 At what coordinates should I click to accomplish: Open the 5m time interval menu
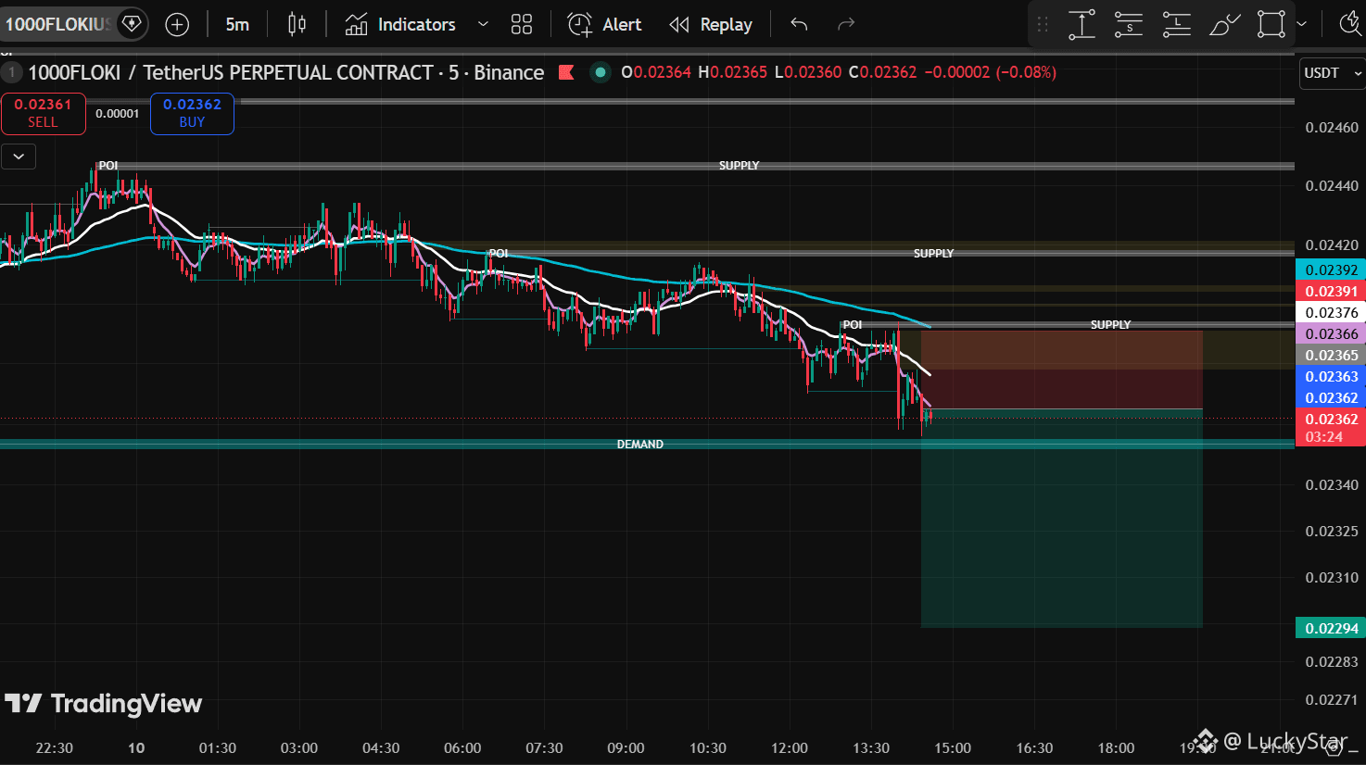point(237,25)
